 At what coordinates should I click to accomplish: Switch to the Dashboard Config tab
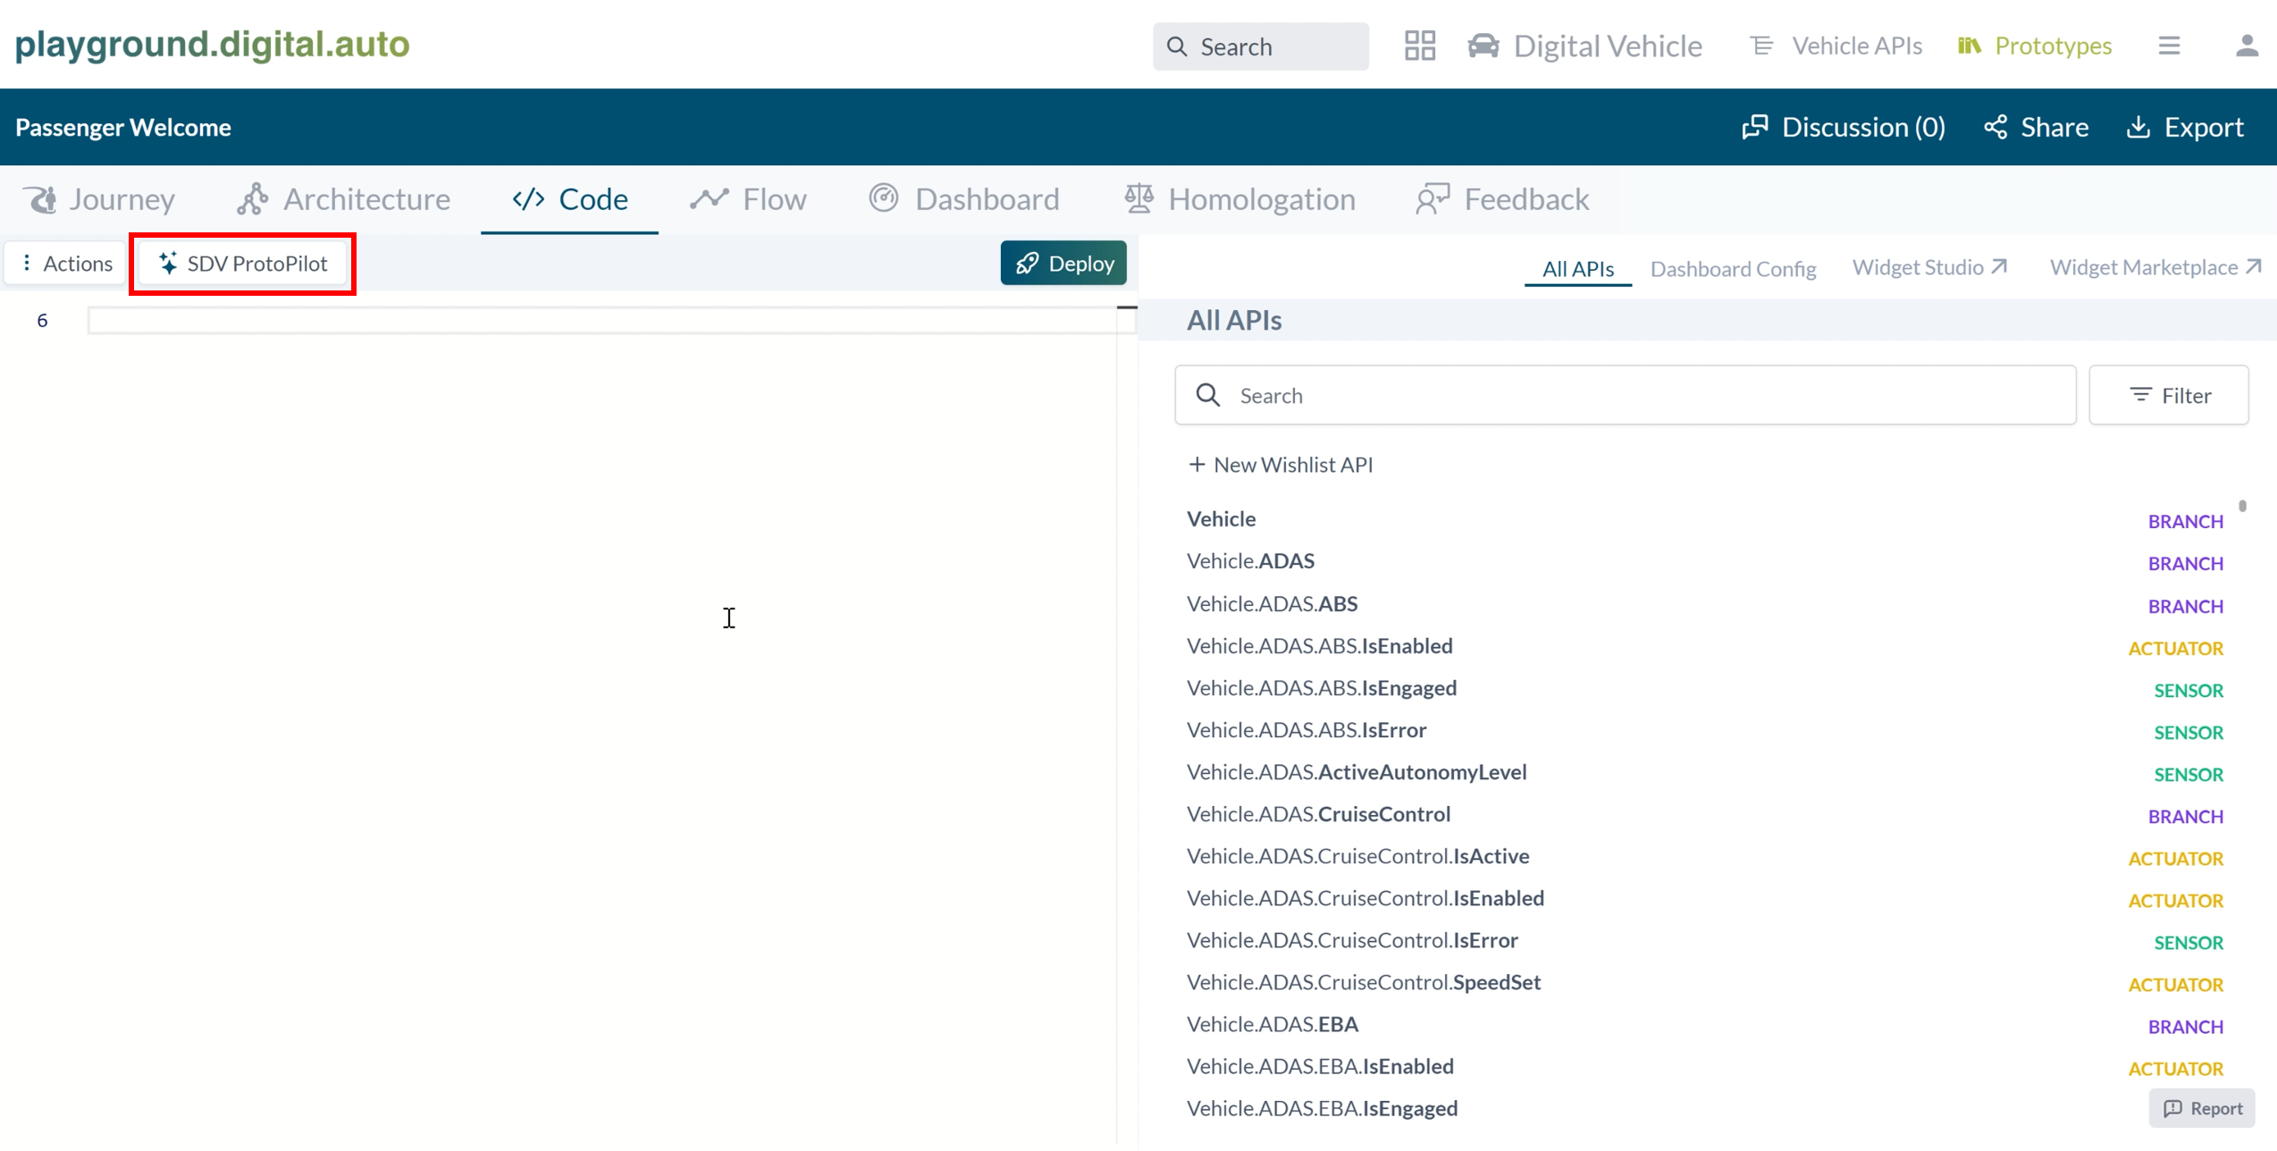[1733, 266]
